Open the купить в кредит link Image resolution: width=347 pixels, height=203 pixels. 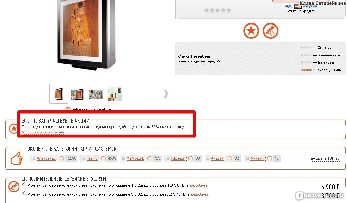coord(300,11)
